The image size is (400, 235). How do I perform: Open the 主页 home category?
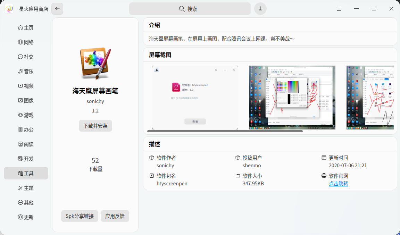pyautogui.click(x=26, y=27)
